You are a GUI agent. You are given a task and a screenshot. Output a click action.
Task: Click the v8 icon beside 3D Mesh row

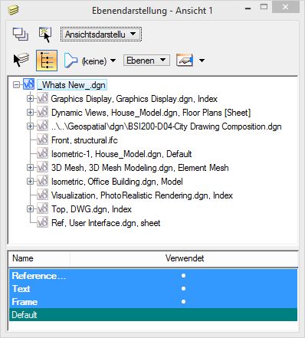point(42,168)
